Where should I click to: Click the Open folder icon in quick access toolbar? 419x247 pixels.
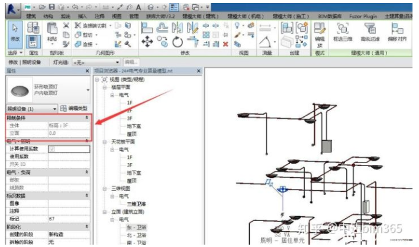click(42, 7)
